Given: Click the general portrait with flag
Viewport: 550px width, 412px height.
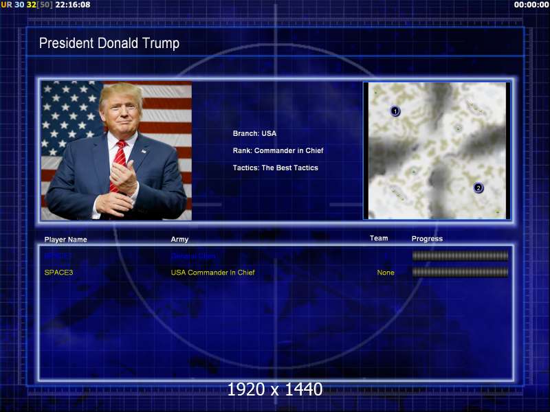Looking at the screenshot, I should pos(116,150).
